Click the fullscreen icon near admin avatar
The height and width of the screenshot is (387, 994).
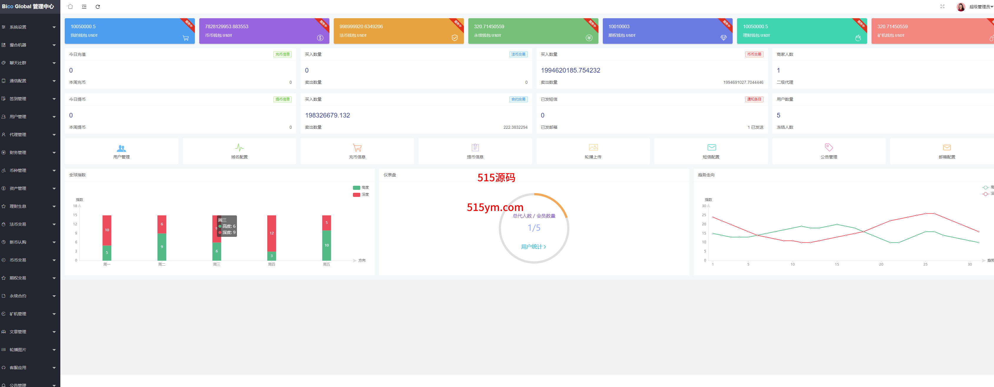942,6
